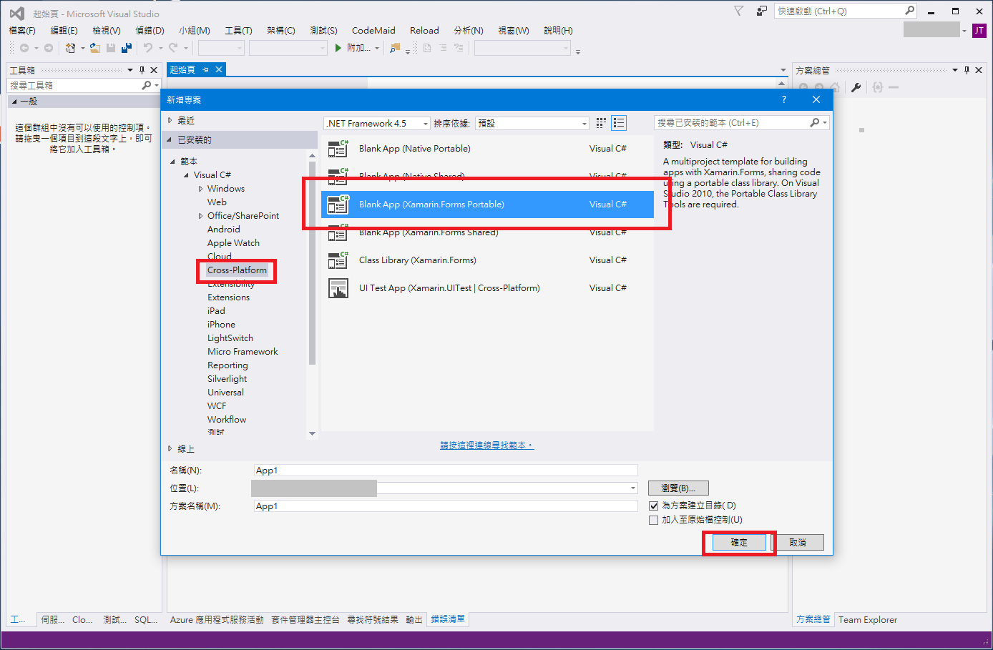
Task: Click the Redo toolbar arrow
Action: [x=173, y=48]
